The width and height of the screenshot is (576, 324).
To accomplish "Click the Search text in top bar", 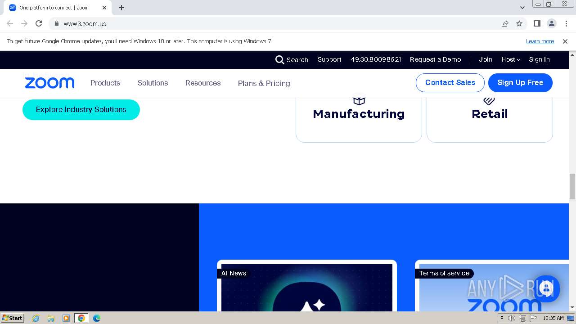I will 297,60.
